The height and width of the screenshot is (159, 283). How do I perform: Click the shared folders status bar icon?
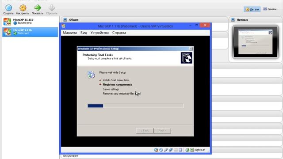[x=176, y=150]
